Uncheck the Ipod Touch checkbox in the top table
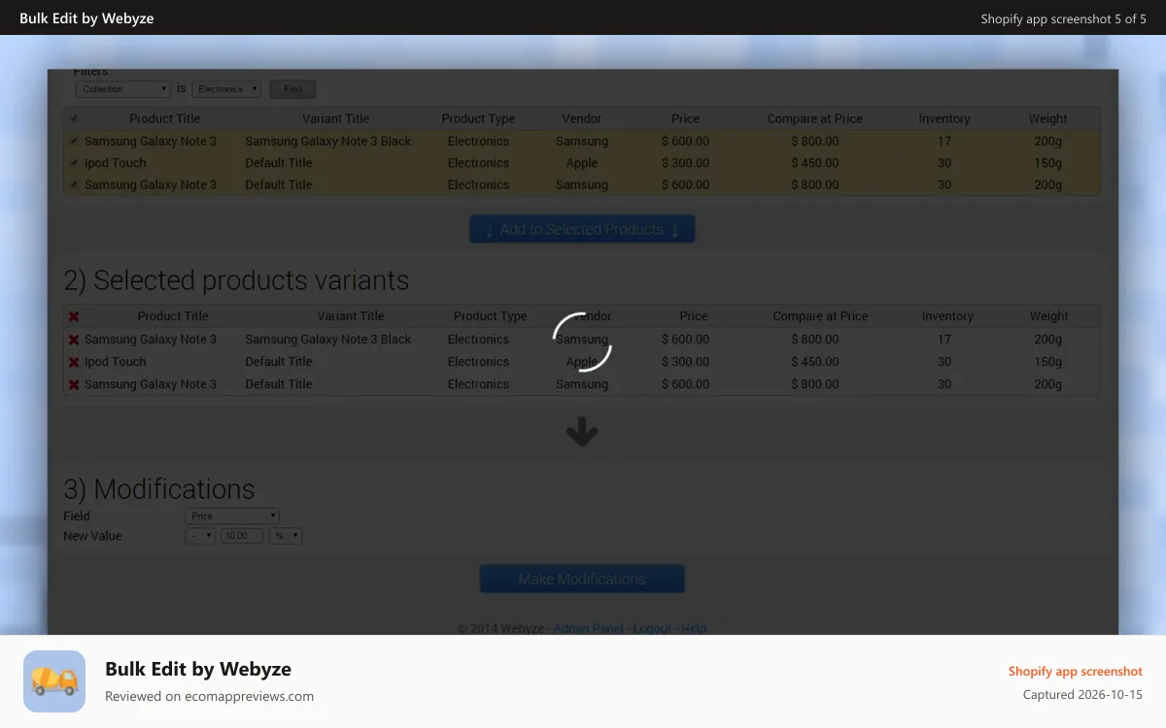The image size is (1166, 728). pos(75,163)
